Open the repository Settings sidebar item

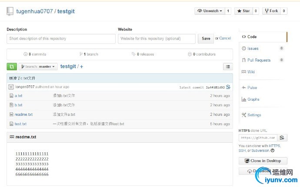[x=254, y=115]
